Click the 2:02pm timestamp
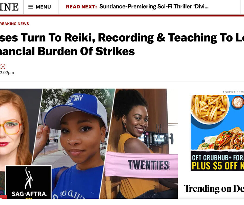Viewport: 244px width, 205px height. click(x=7, y=73)
